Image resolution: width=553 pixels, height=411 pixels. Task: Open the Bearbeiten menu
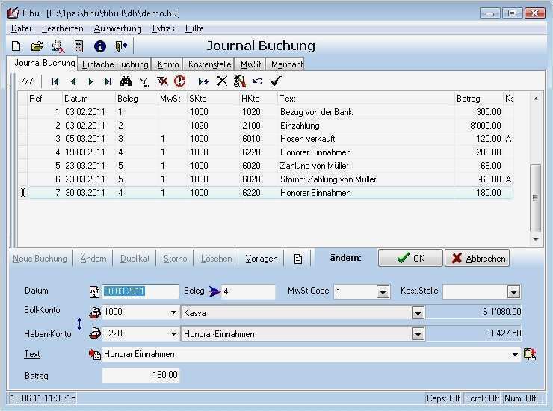click(x=63, y=28)
